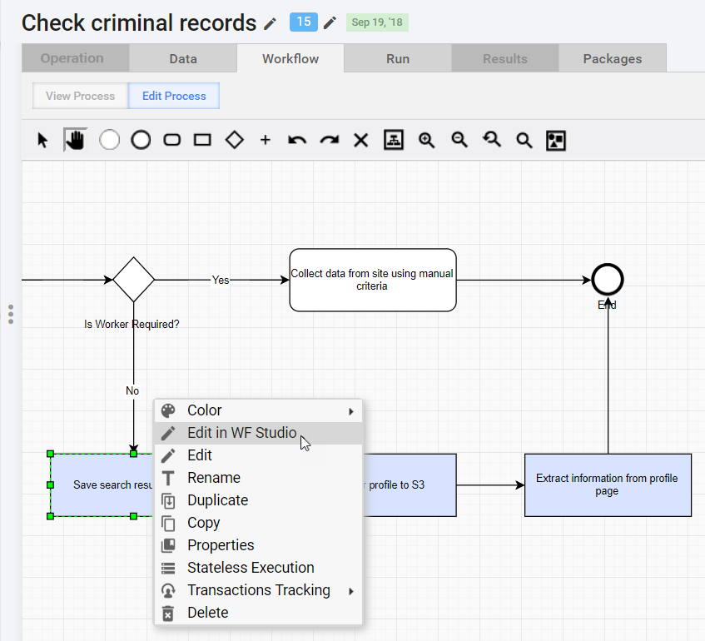This screenshot has width=705, height=641.
Task: Open the Run tab
Action: coord(398,58)
